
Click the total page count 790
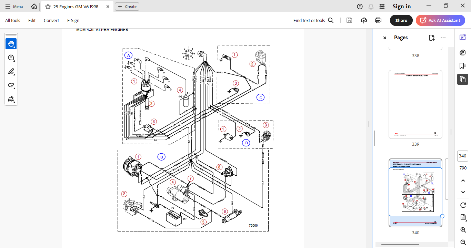click(x=463, y=168)
